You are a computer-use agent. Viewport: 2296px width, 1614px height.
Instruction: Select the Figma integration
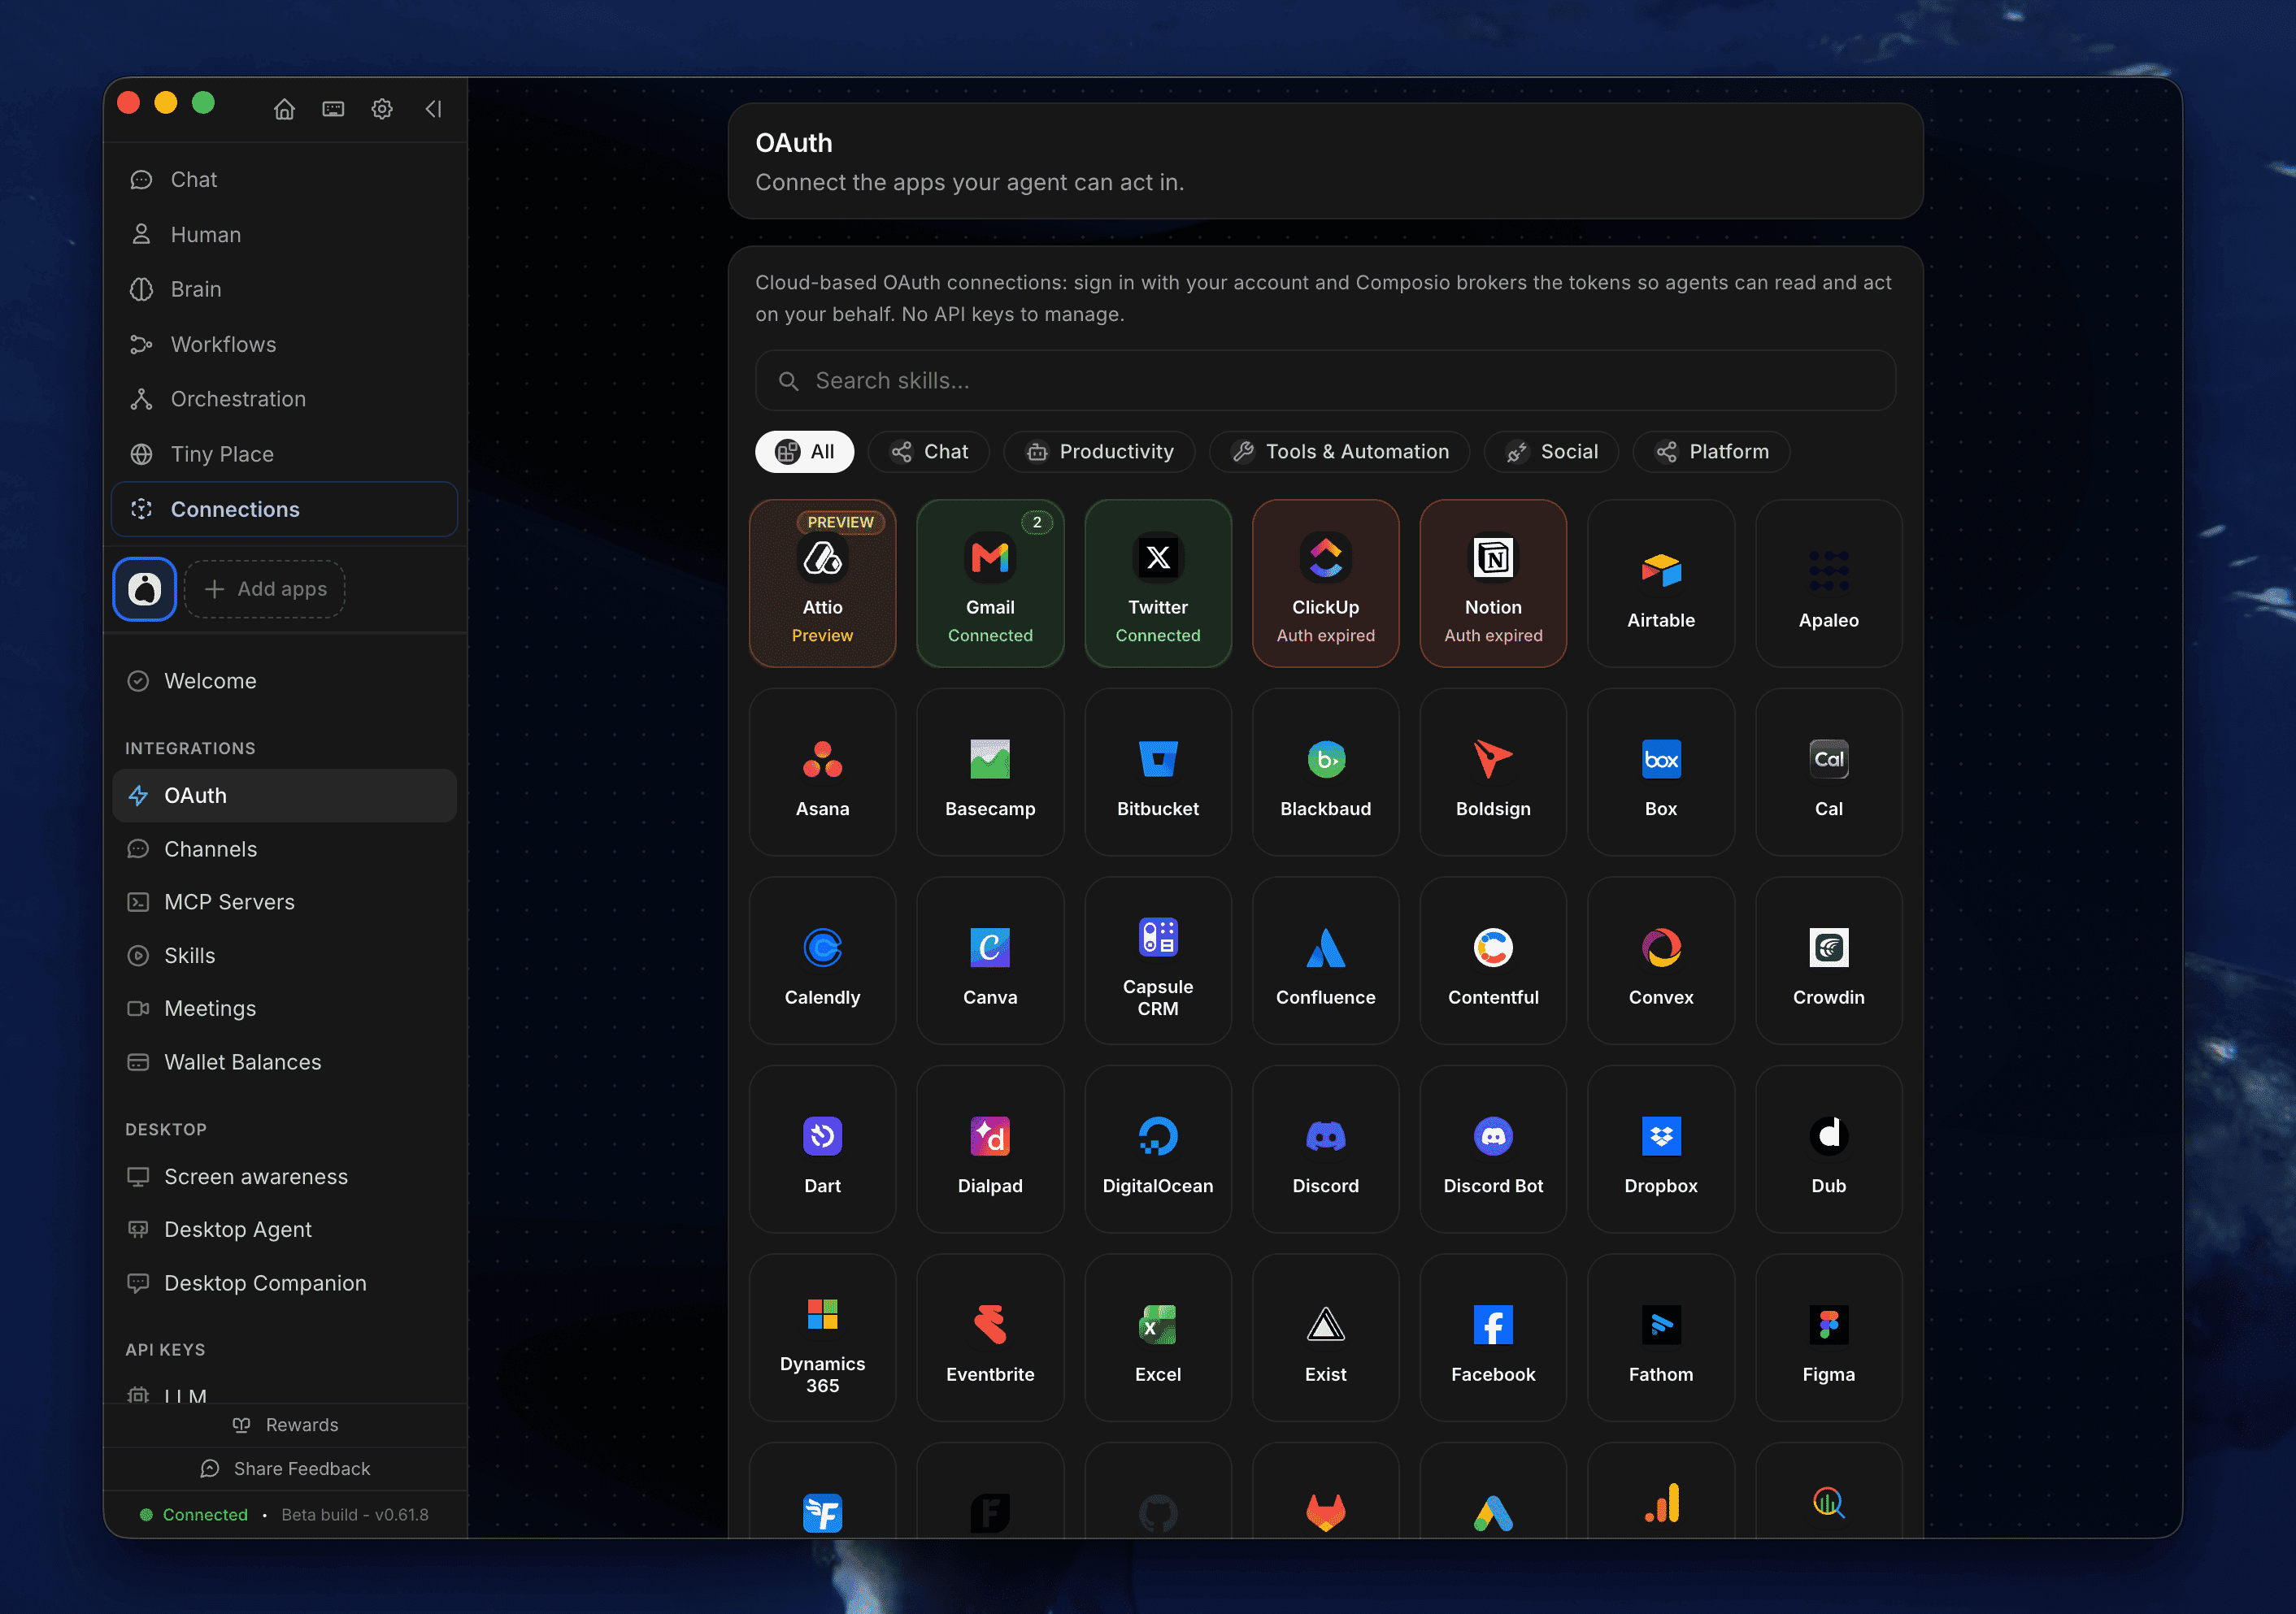1829,1337
